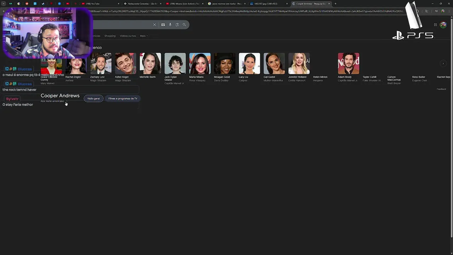453x255 pixels.
Task: Open the Vídeos curtos results tab
Action: pos(128,36)
